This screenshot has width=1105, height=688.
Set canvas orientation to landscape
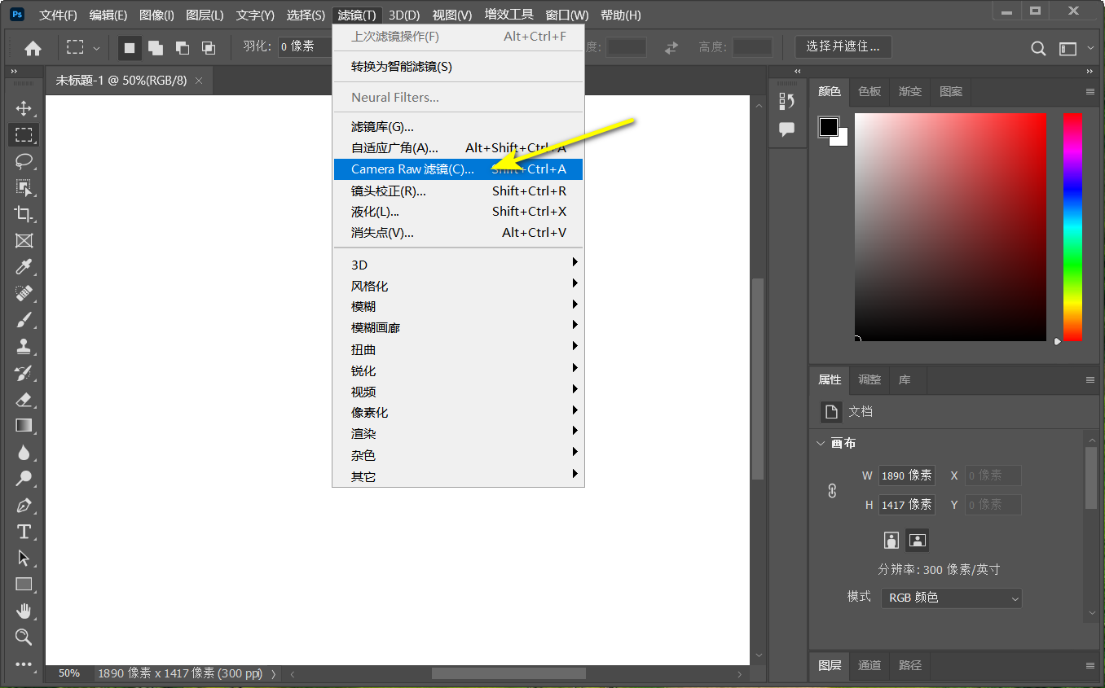pos(918,540)
